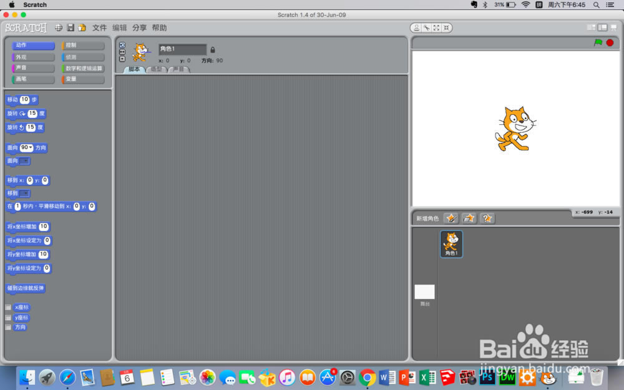Viewport: 624px width, 390px height.
Task: Click seconds field in 平滑移动 block
Action: (17, 206)
